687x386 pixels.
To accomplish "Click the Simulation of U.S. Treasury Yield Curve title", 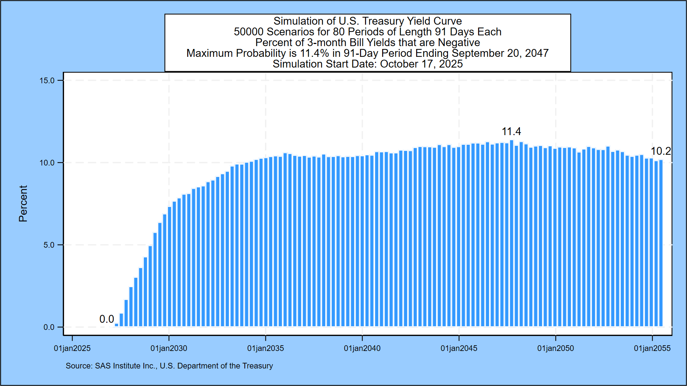I will tap(367, 21).
